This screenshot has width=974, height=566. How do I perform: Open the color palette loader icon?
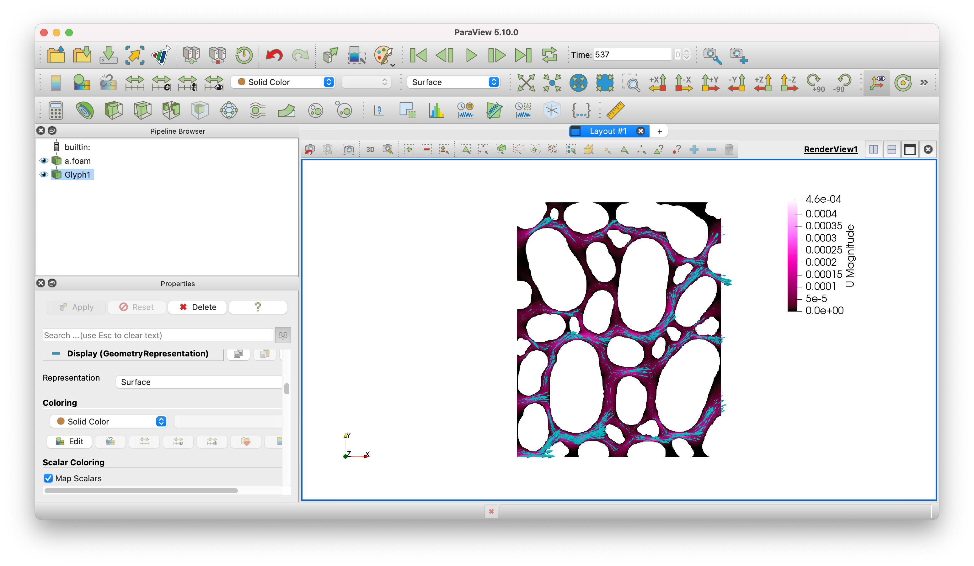[x=383, y=55]
